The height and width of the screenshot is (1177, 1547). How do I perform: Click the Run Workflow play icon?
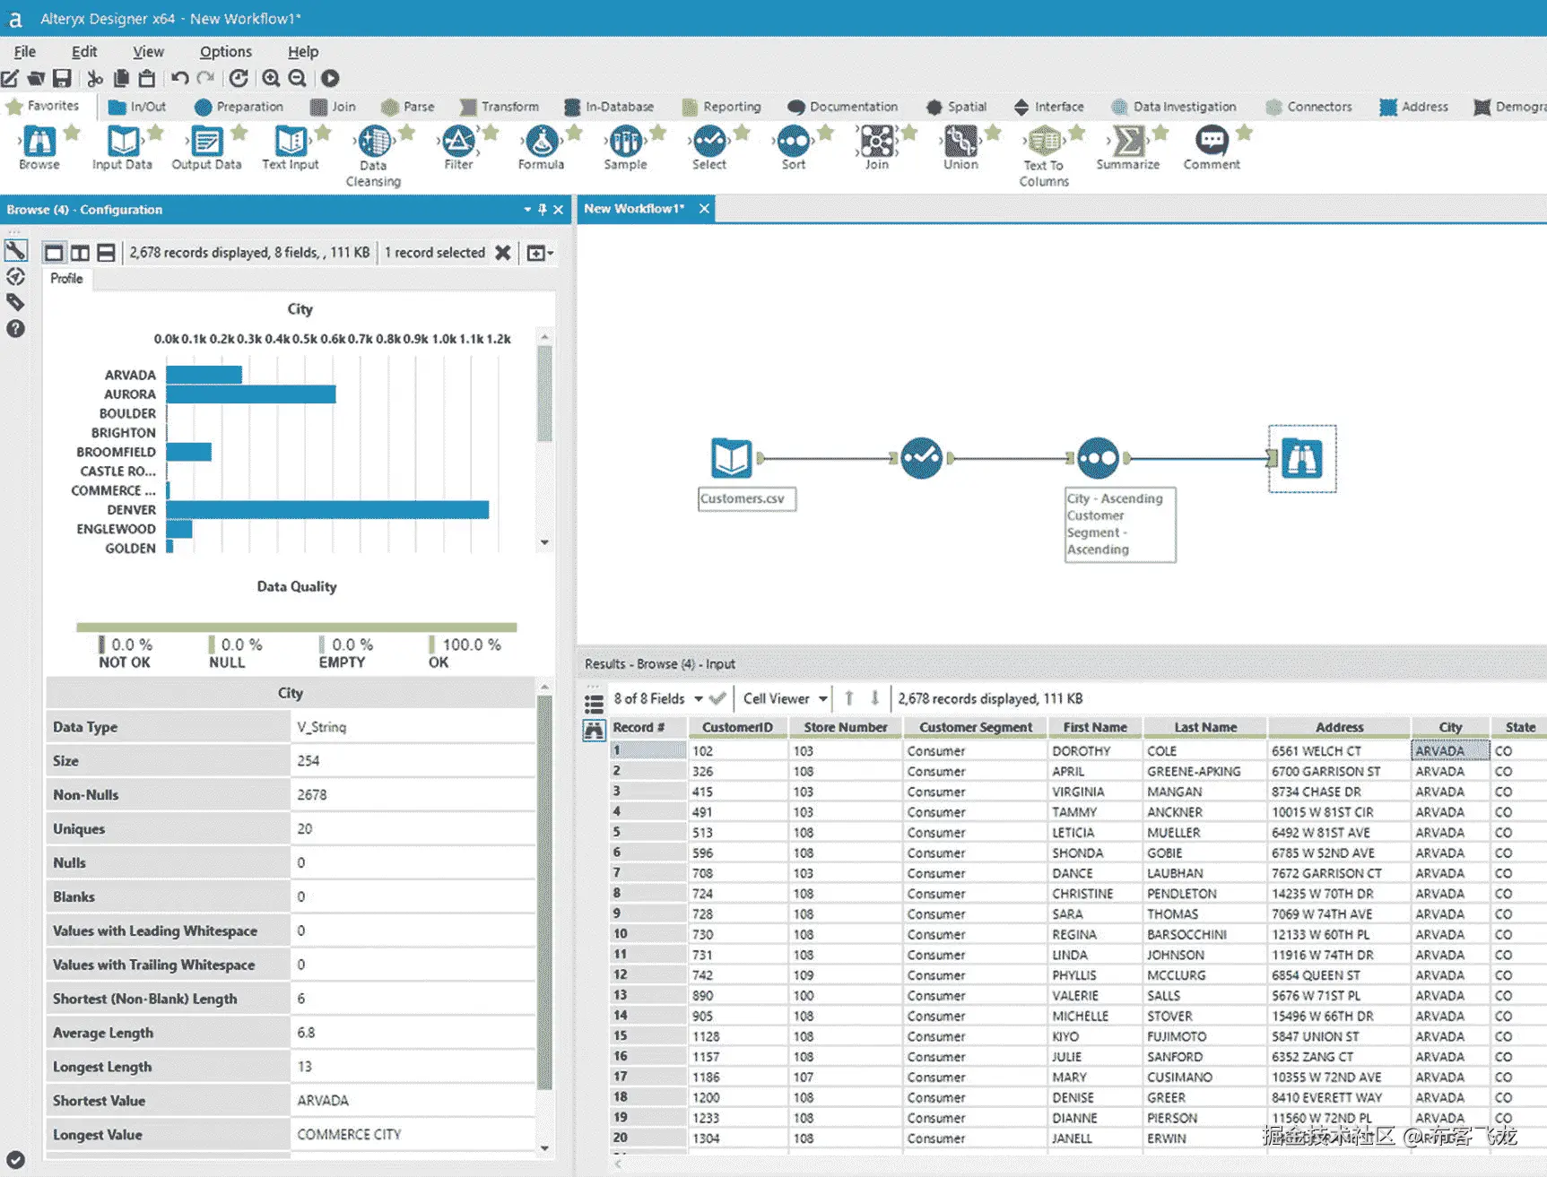click(x=330, y=79)
